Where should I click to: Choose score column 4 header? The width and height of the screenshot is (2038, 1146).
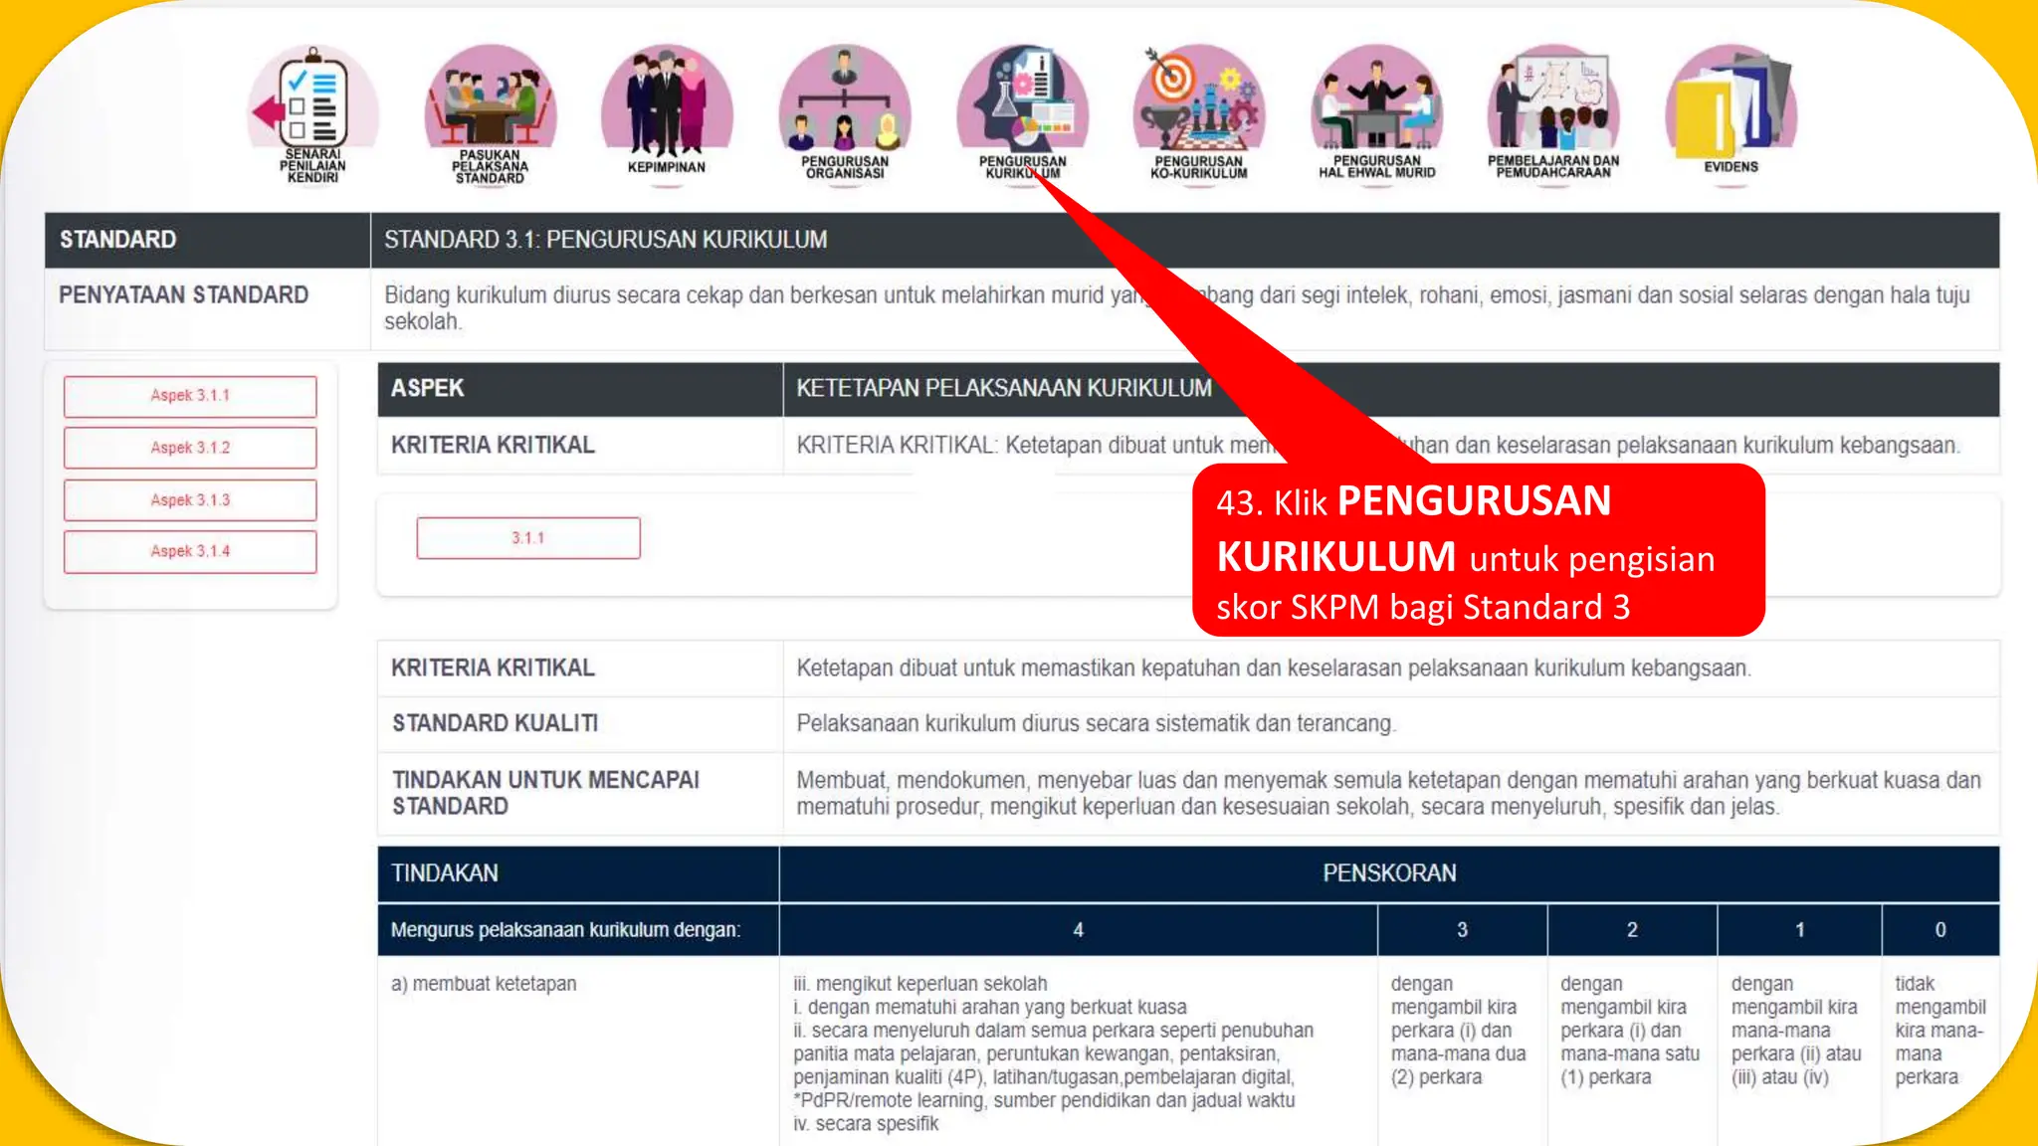point(1078,929)
